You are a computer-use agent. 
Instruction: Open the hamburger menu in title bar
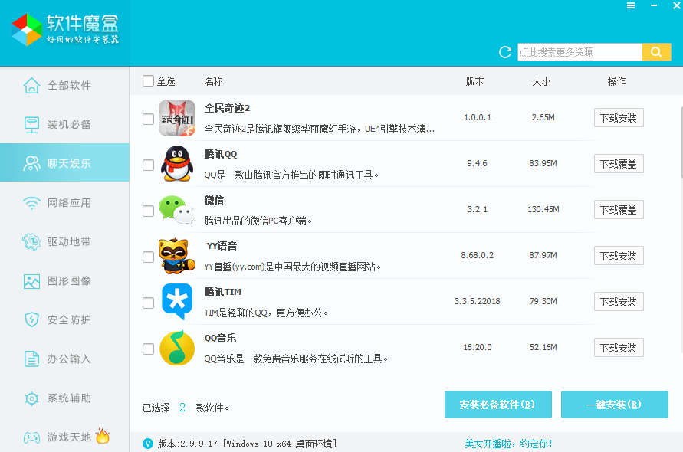pos(631,5)
